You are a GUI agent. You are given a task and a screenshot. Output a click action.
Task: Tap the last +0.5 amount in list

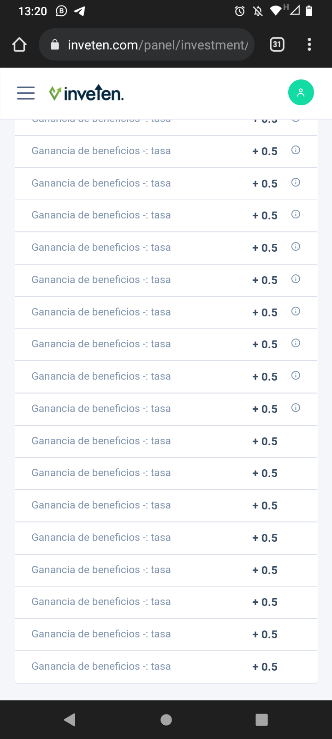[265, 667]
